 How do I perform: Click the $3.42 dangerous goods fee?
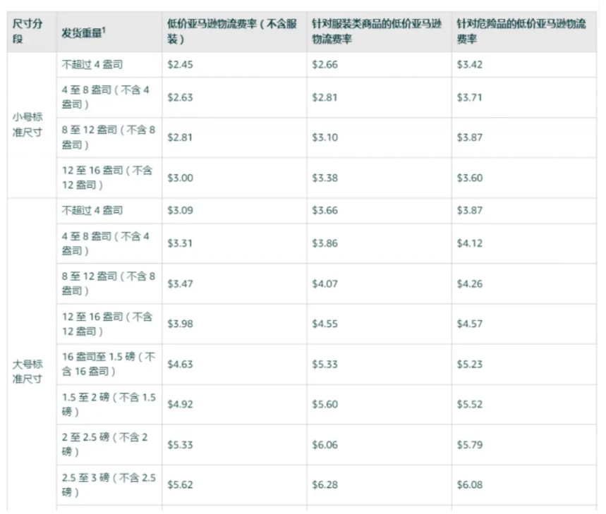[469, 63]
